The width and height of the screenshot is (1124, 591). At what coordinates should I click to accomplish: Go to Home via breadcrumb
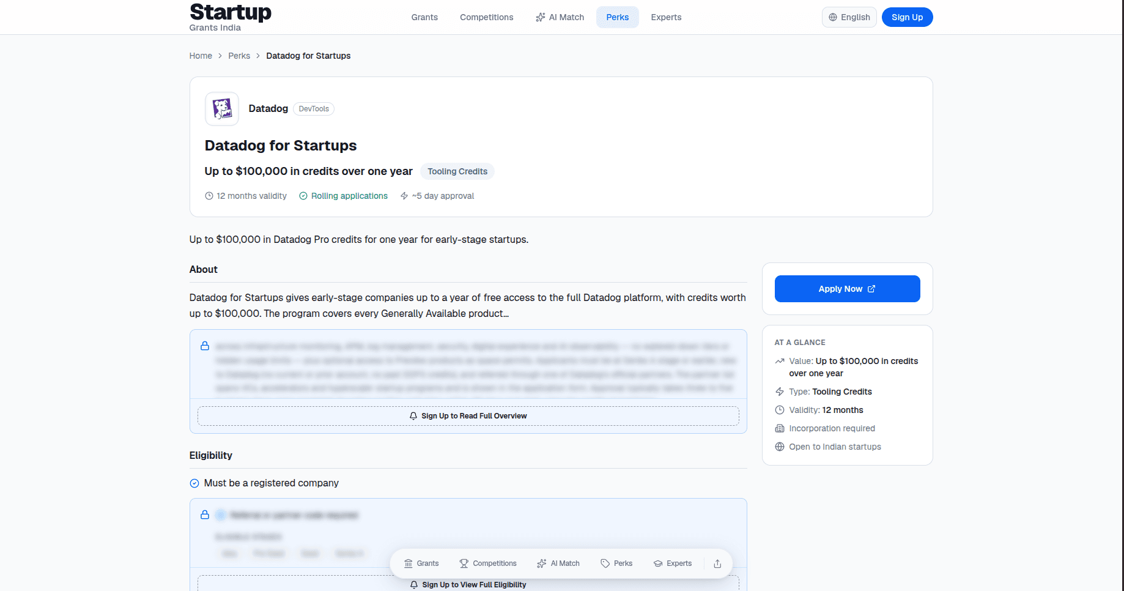[x=201, y=56]
